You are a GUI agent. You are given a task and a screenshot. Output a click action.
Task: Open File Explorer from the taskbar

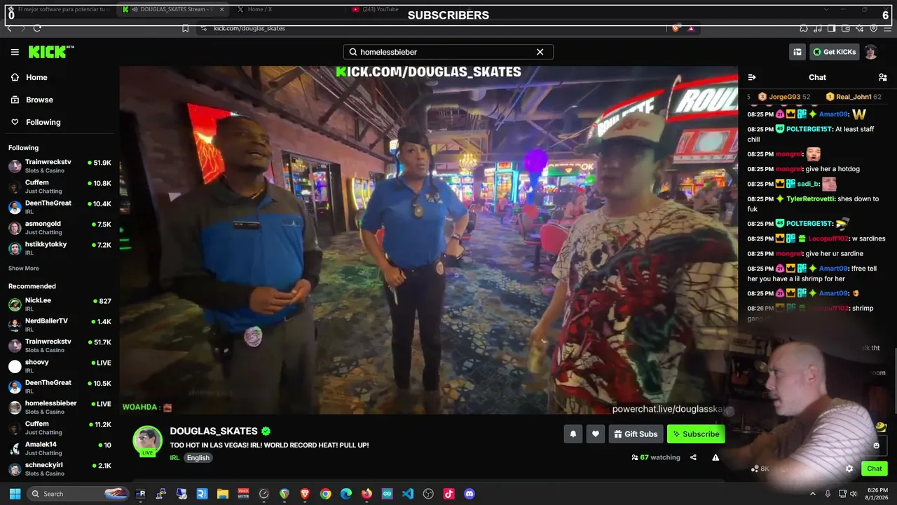pyautogui.click(x=223, y=494)
